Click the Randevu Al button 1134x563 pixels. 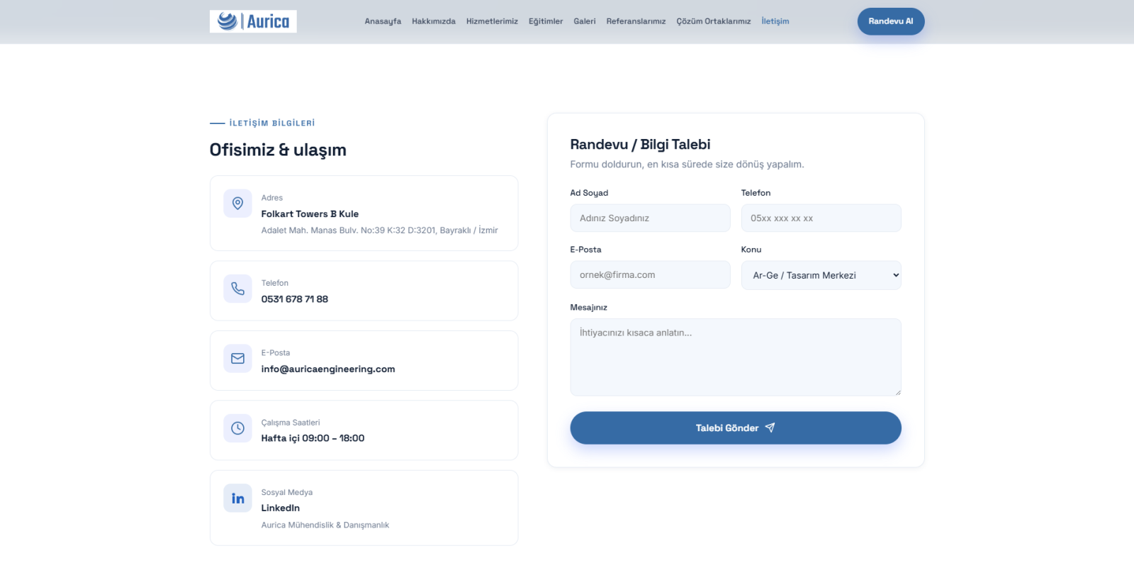[891, 21]
